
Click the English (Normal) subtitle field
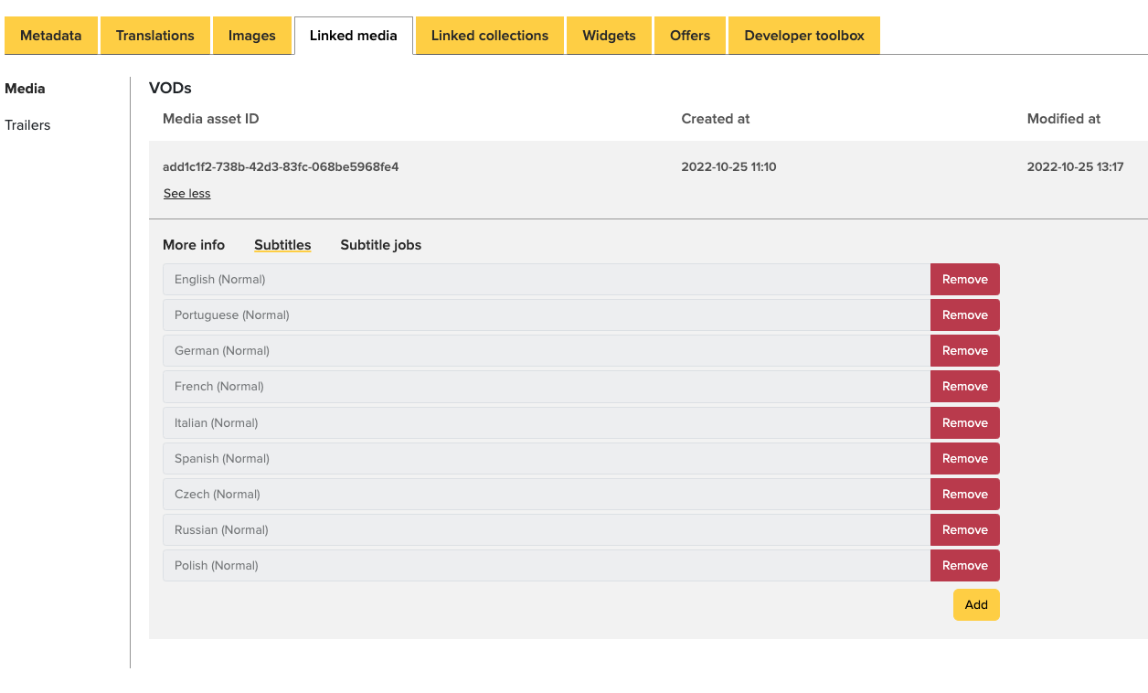[547, 280]
